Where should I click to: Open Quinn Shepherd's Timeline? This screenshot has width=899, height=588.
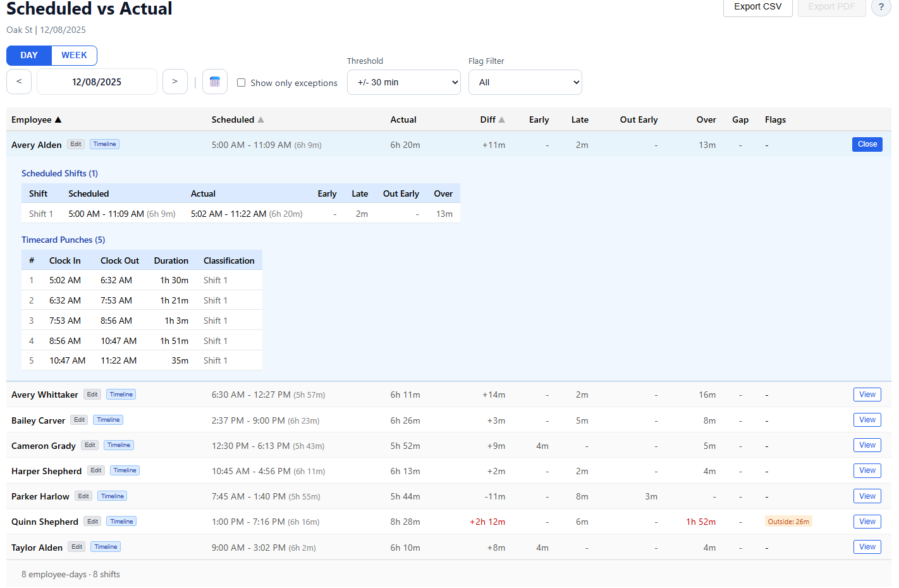tap(122, 522)
